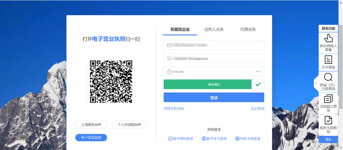
Task: Click the green checkmark verification handle
Action: pos(258,84)
